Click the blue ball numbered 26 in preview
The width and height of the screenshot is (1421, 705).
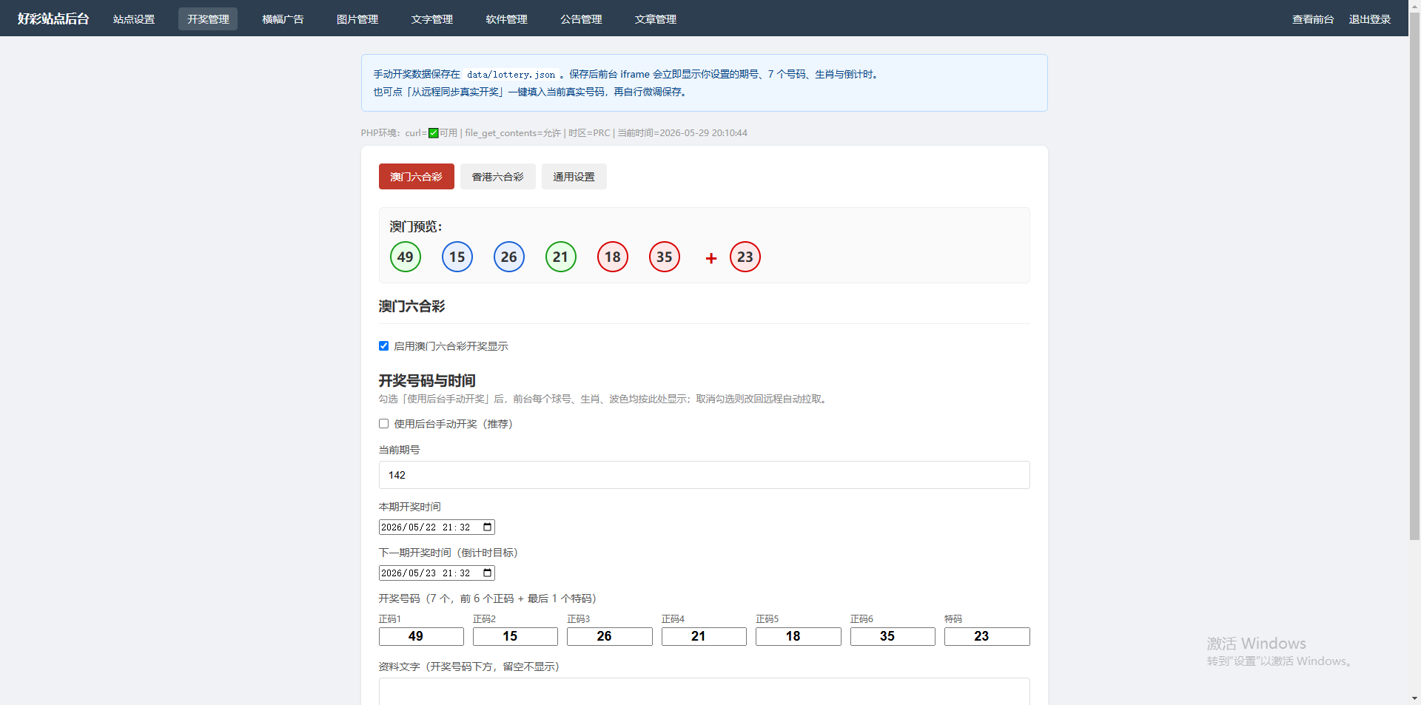click(x=509, y=257)
